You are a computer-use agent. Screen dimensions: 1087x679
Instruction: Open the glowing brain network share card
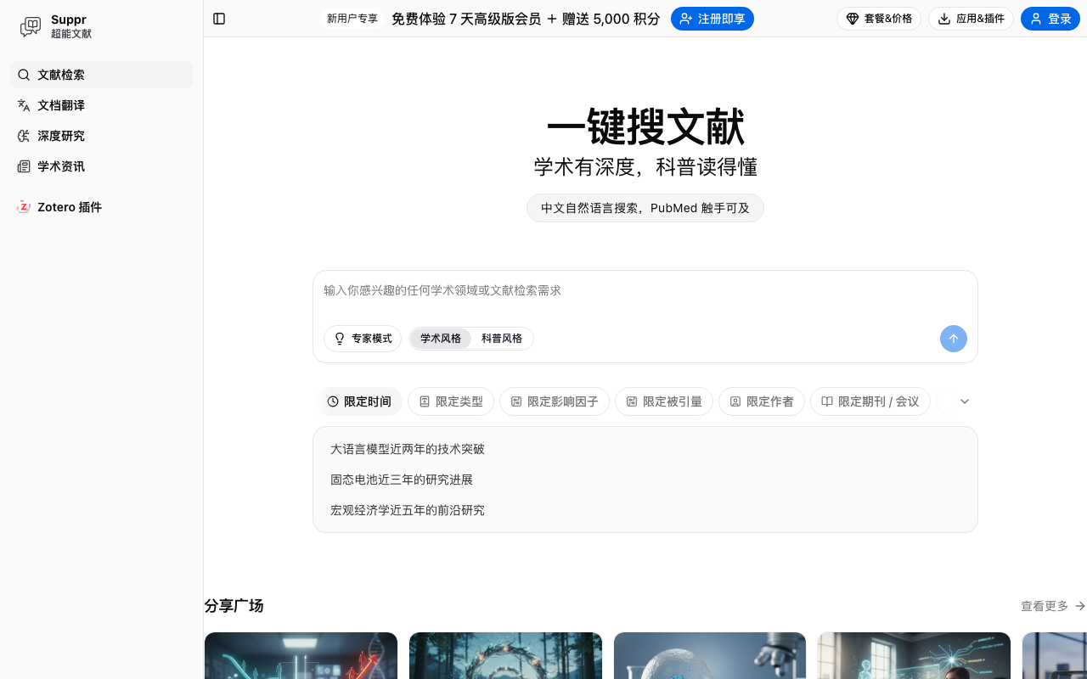click(x=914, y=655)
